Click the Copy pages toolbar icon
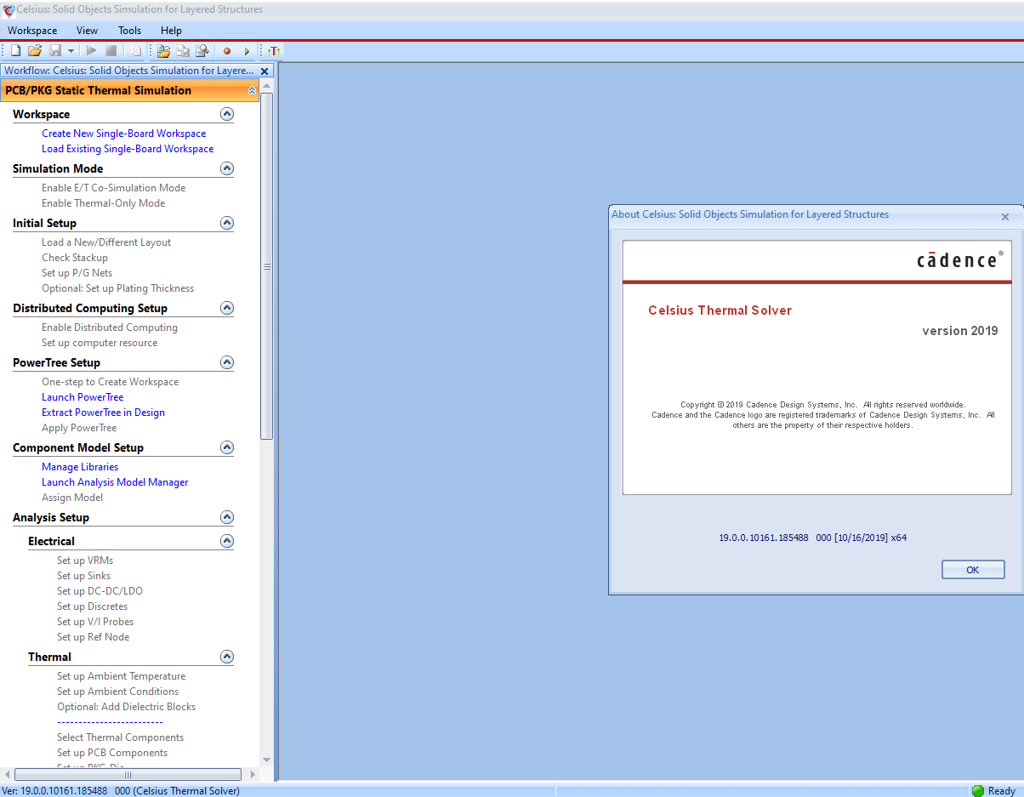Viewport: 1024px width, 797px height. 136,51
